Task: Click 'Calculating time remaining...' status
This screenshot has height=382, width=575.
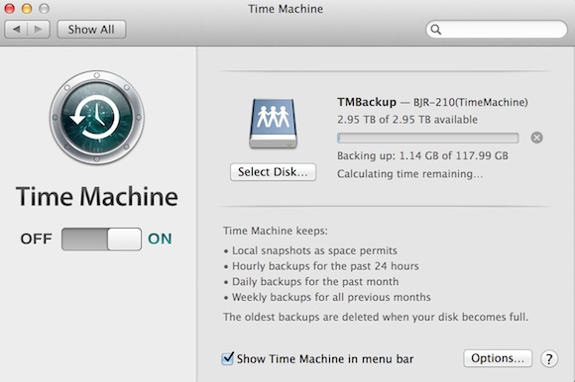Action: coord(410,174)
